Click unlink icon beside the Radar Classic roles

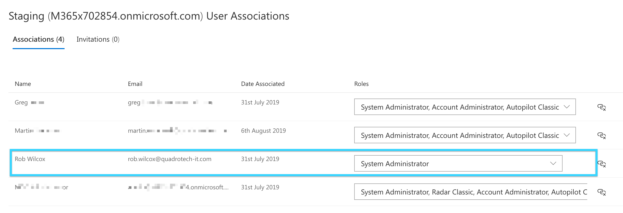tap(601, 192)
